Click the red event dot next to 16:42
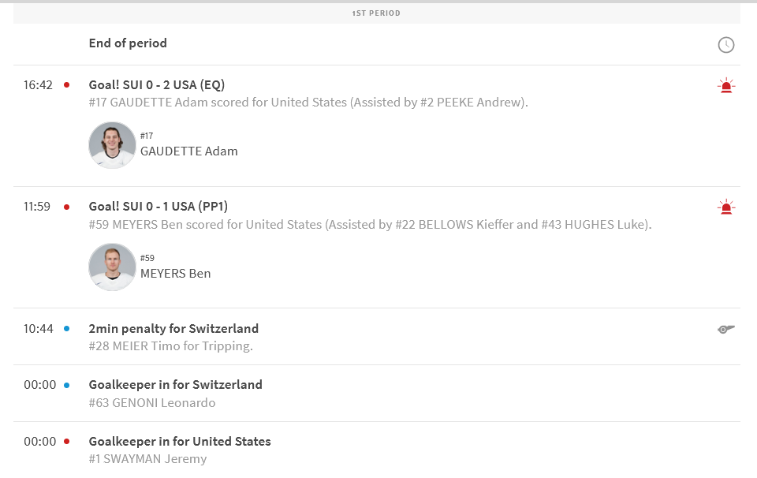757x478 pixels. coord(66,84)
